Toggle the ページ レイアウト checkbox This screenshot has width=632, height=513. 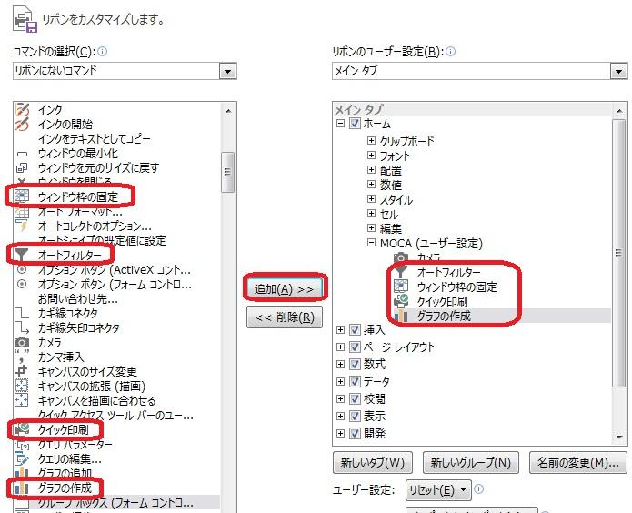click(x=355, y=347)
